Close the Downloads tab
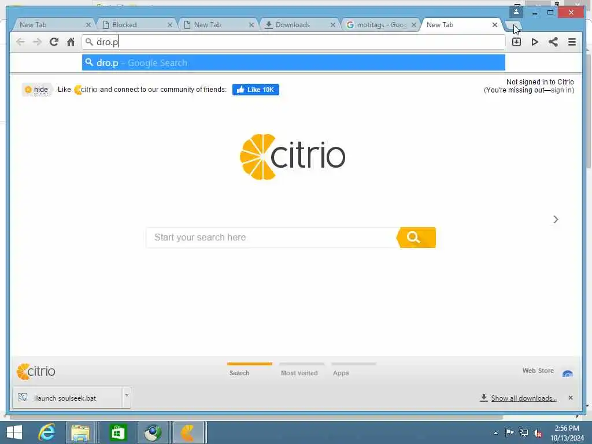 click(x=332, y=25)
